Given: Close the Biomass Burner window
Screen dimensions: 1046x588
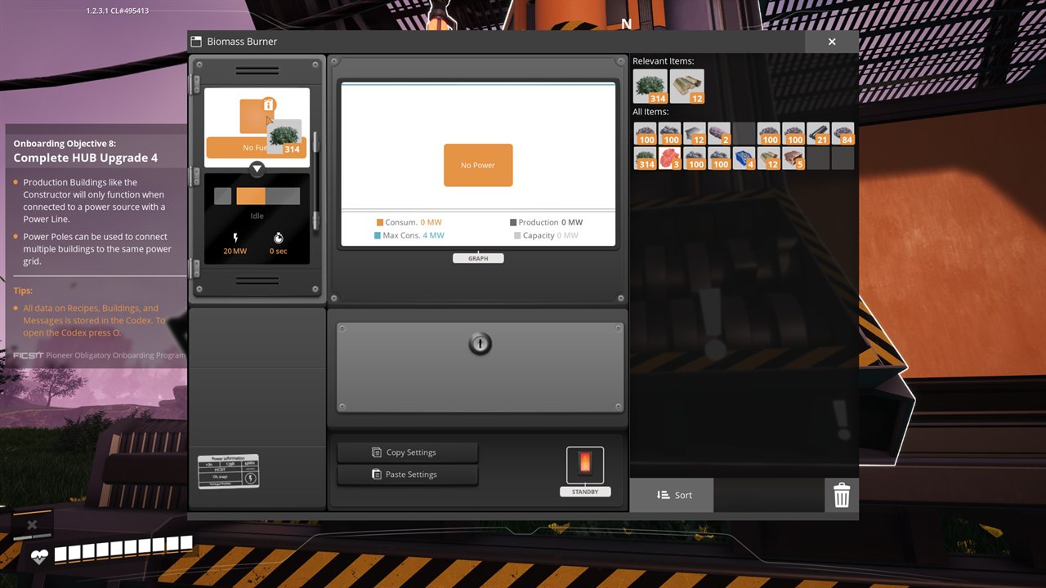Looking at the screenshot, I should [x=832, y=42].
